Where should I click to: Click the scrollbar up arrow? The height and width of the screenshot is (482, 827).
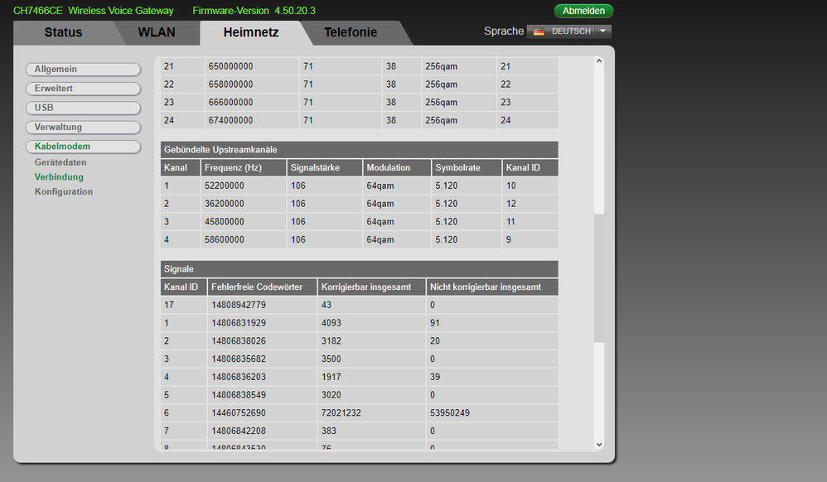pyautogui.click(x=599, y=61)
